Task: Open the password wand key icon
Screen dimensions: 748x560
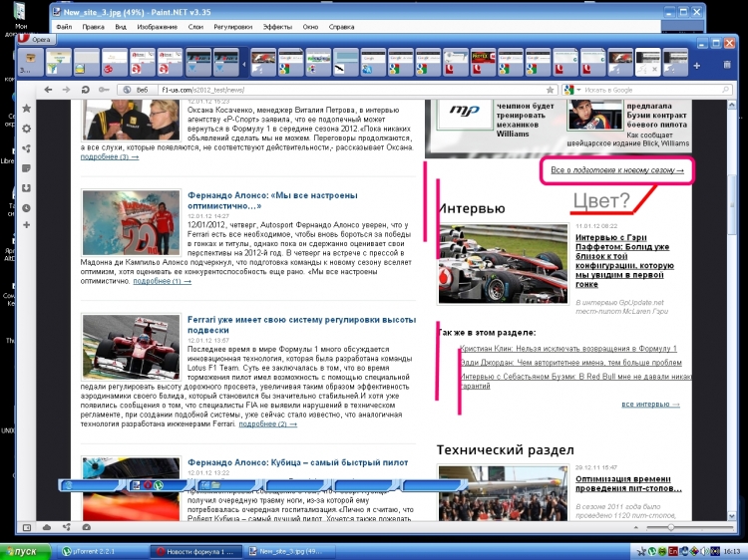Action: click(x=104, y=90)
